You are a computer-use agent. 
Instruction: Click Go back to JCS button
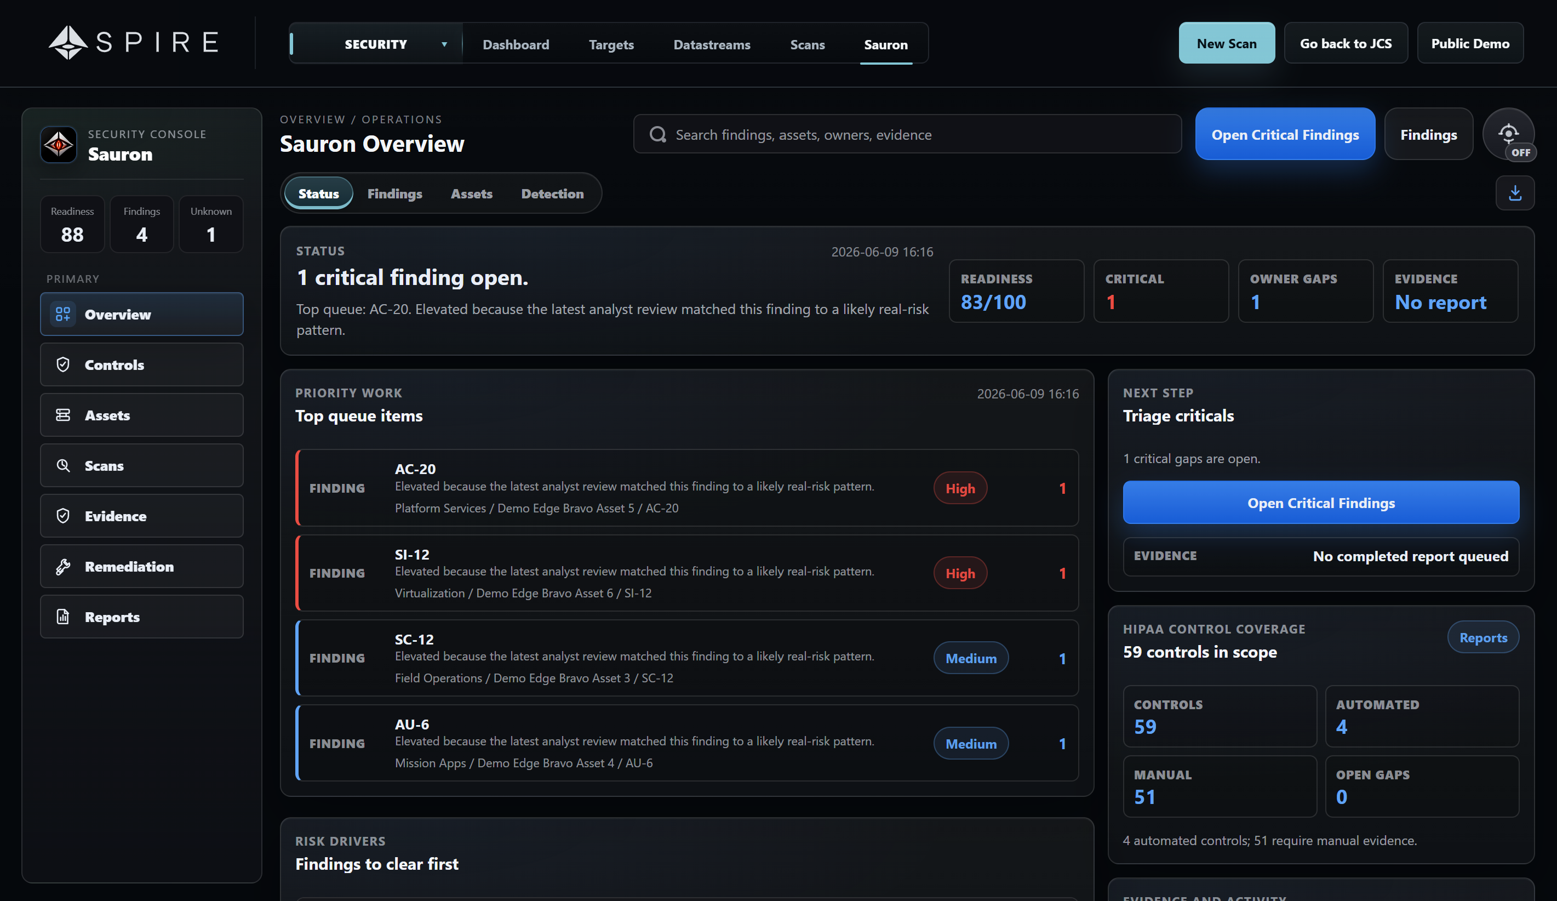click(1345, 43)
